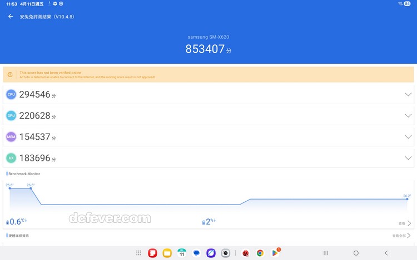Image resolution: width=417 pixels, height=260 pixels.
Task: Tap the first 26.6° point on graph
Action: click(x=10, y=188)
